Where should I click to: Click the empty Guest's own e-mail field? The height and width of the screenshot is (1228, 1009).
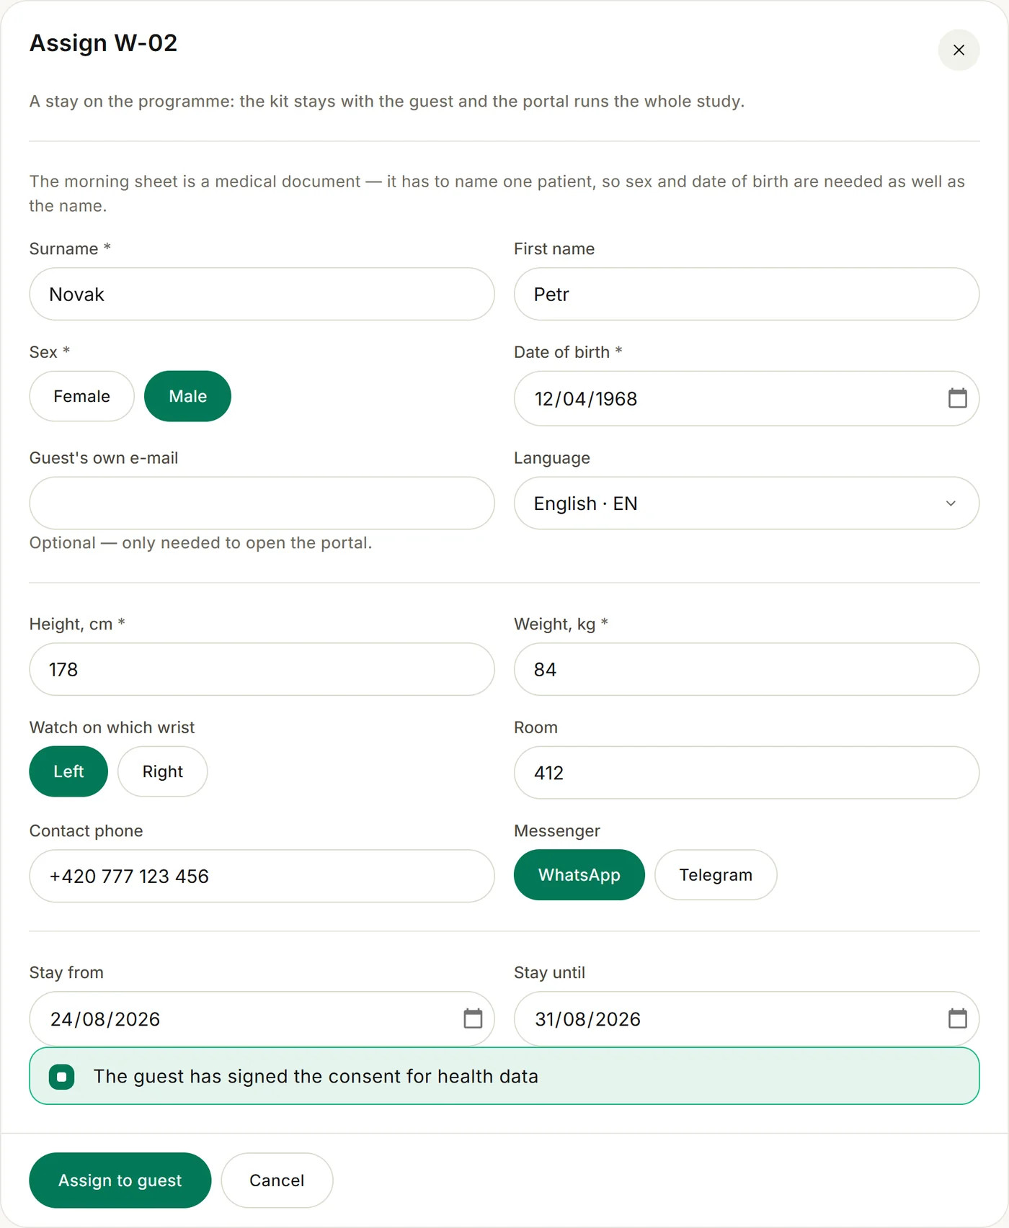[x=262, y=503]
